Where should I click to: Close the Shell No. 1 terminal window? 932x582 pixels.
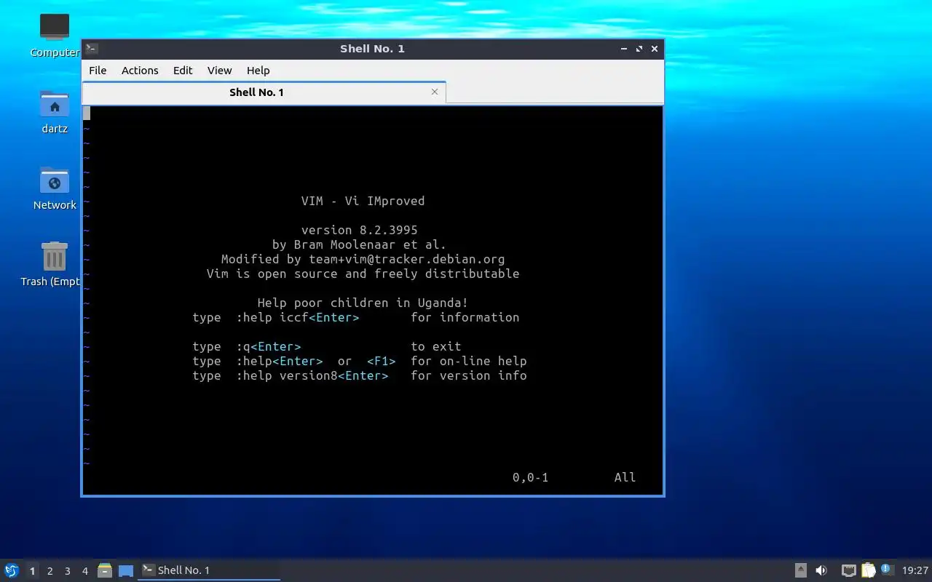[x=655, y=49]
